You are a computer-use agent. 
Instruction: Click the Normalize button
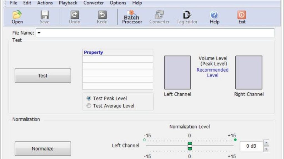(x=43, y=149)
